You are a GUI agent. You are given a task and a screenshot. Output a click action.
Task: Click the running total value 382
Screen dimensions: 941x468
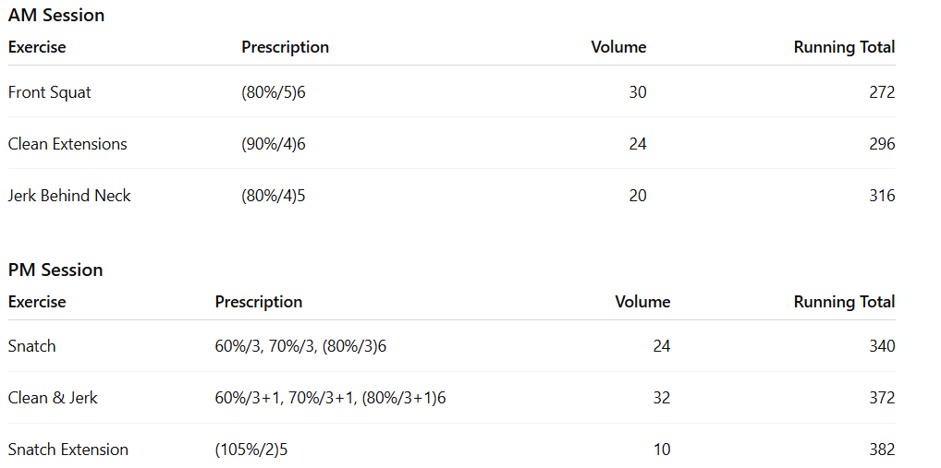pyautogui.click(x=882, y=450)
